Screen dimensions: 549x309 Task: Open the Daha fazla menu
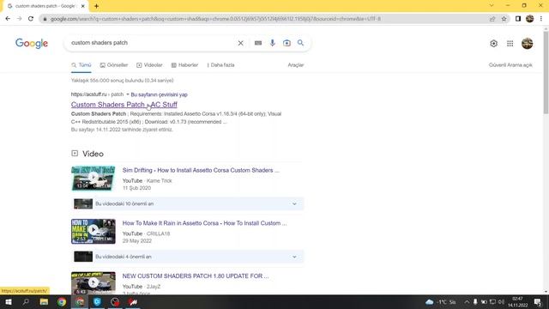[x=221, y=65]
